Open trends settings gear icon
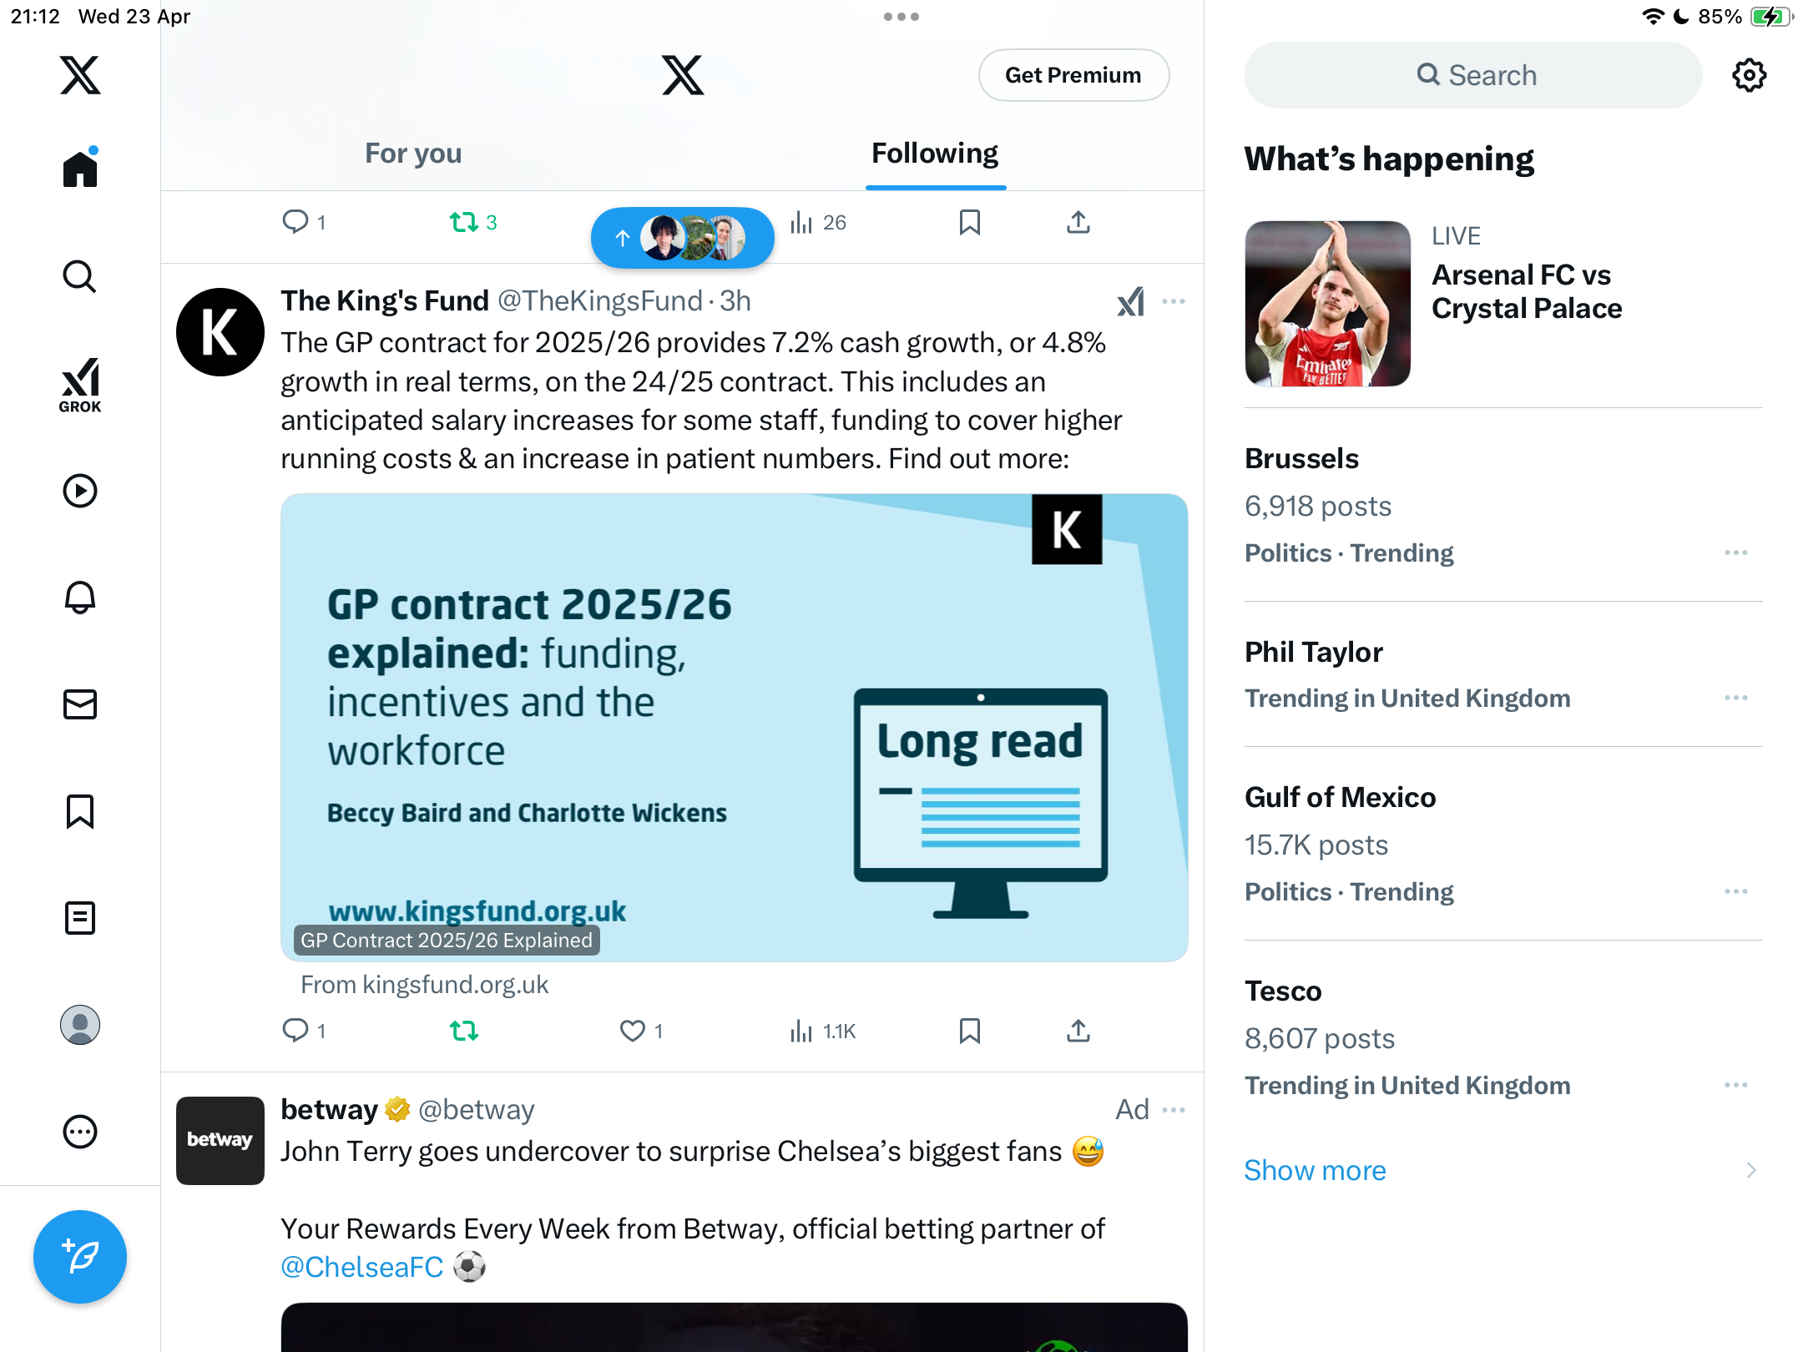1803x1352 pixels. click(1749, 75)
